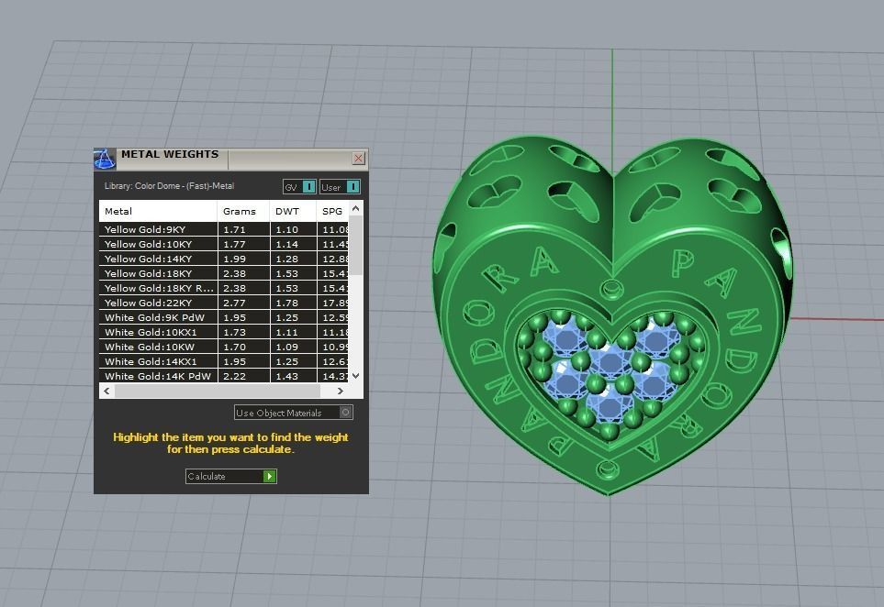Select the Yellow Gold:9KY row
This screenshot has height=607, width=884.
(224, 229)
